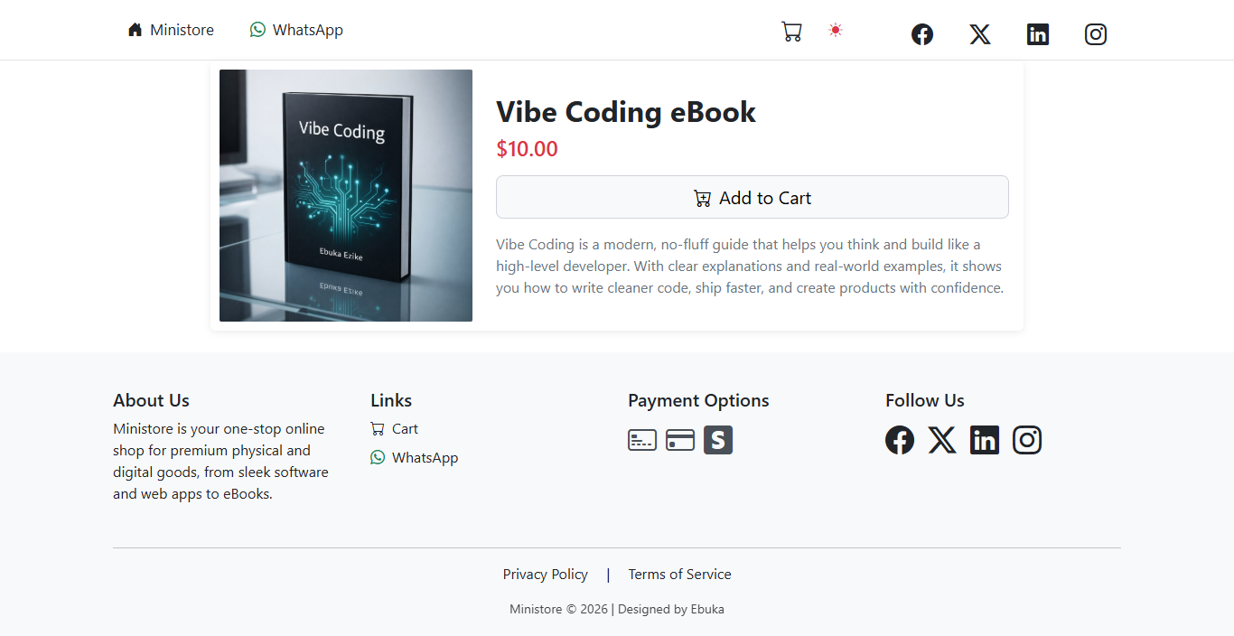This screenshot has height=636, width=1234.
Task: Click the credit card payment icon
Action: click(x=680, y=440)
